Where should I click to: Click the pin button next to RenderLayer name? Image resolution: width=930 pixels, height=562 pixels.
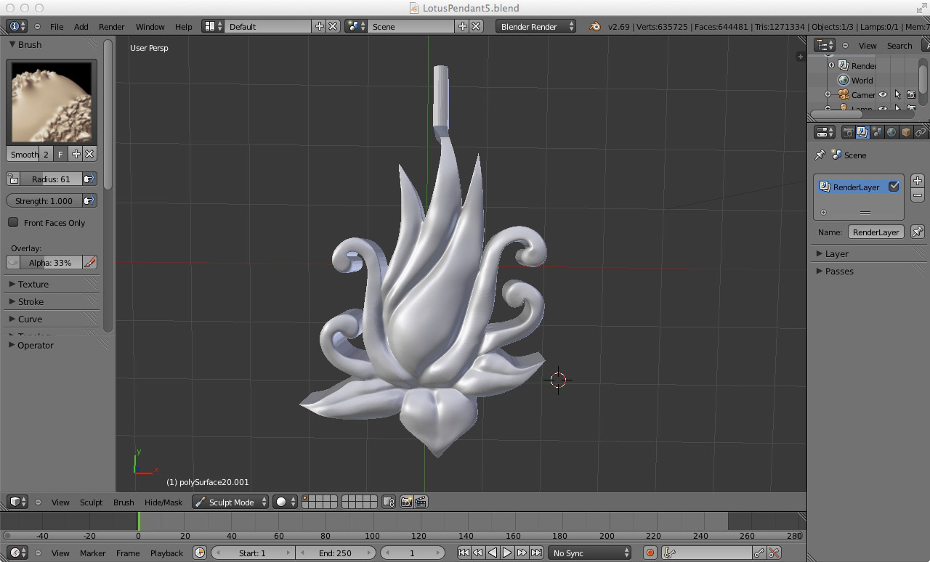click(x=917, y=232)
